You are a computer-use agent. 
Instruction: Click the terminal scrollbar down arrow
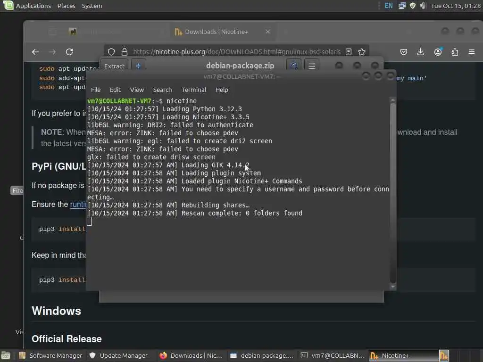[x=393, y=287]
